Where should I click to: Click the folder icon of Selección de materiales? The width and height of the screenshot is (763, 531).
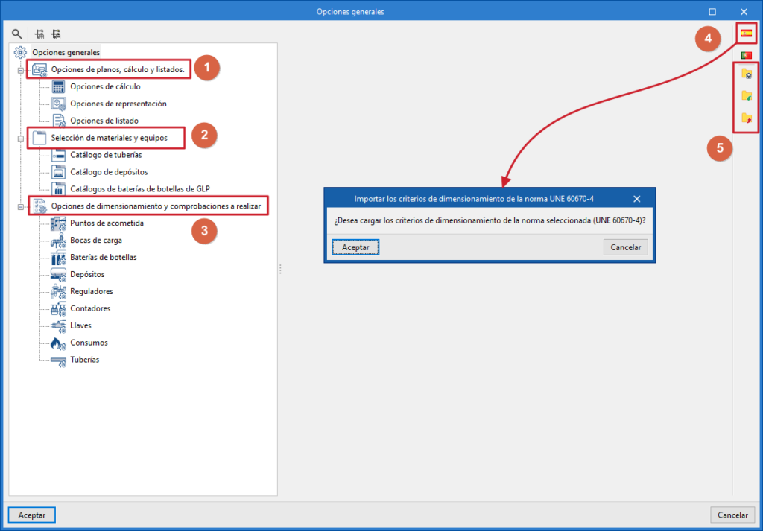coord(39,138)
